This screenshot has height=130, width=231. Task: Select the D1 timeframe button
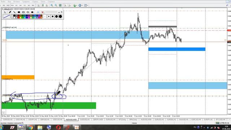[x=25, y=5]
